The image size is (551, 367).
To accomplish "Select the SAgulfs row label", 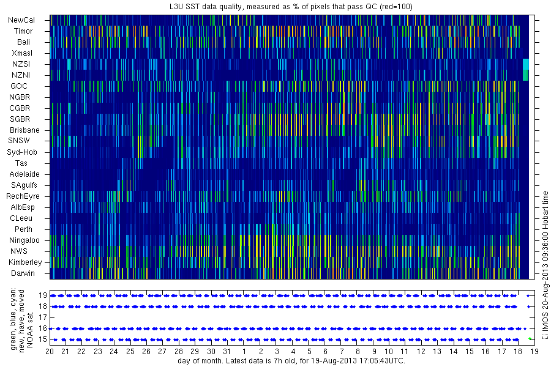I will (24, 185).
